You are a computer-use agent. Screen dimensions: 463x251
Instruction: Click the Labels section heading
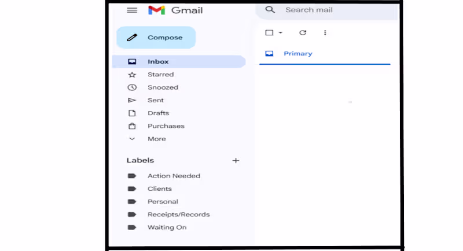(140, 160)
